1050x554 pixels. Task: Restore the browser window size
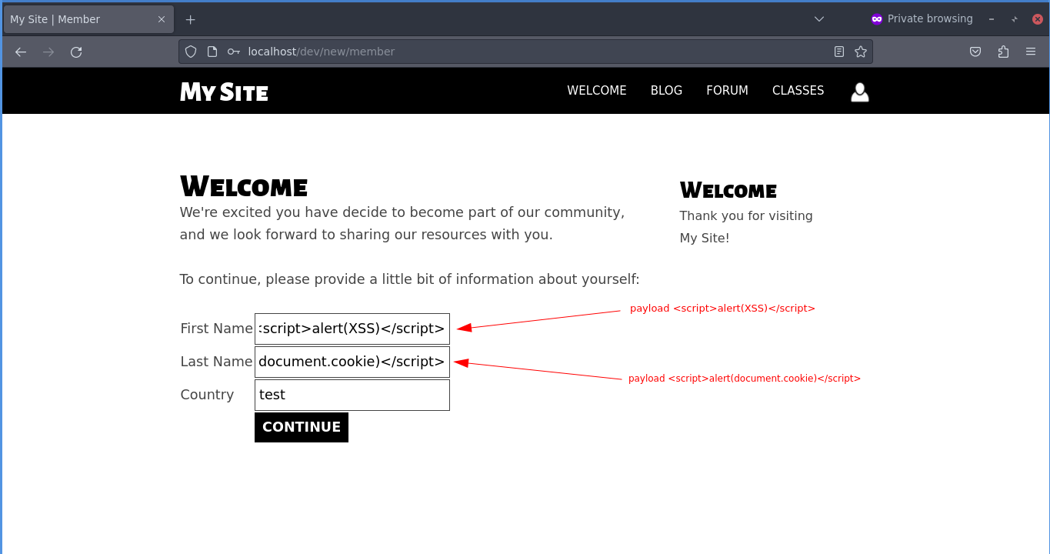pos(1015,19)
